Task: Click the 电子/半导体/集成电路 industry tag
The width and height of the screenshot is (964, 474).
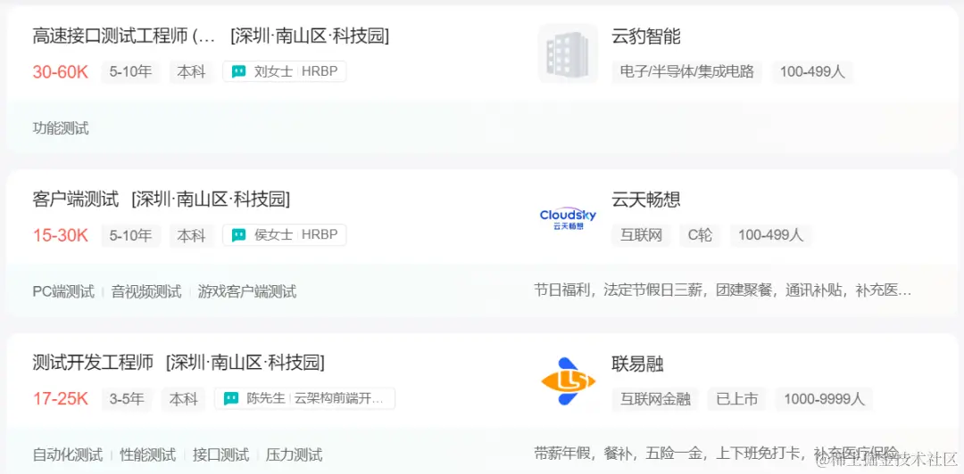Action: pos(686,72)
